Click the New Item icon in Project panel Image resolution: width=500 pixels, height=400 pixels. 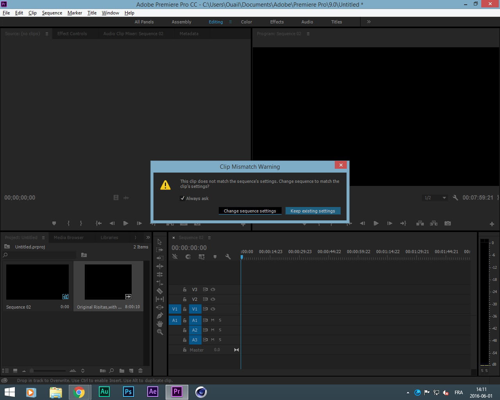coord(131,371)
